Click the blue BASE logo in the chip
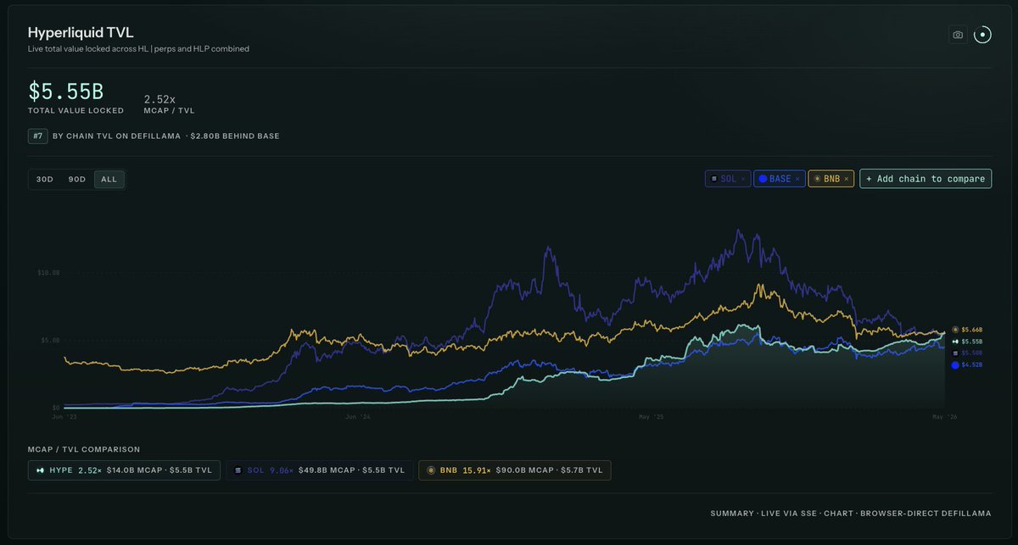 pyautogui.click(x=763, y=179)
